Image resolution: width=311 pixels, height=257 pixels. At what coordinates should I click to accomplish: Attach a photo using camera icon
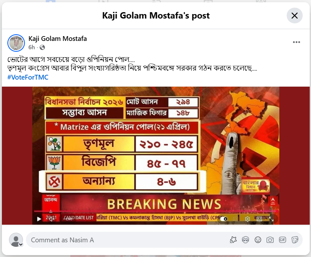(x=270, y=240)
